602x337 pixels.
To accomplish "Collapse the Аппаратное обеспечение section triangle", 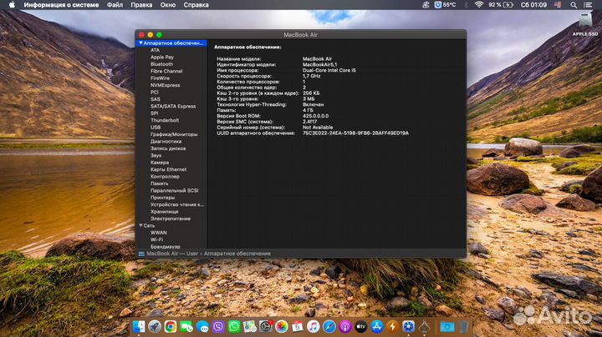I will (140, 43).
